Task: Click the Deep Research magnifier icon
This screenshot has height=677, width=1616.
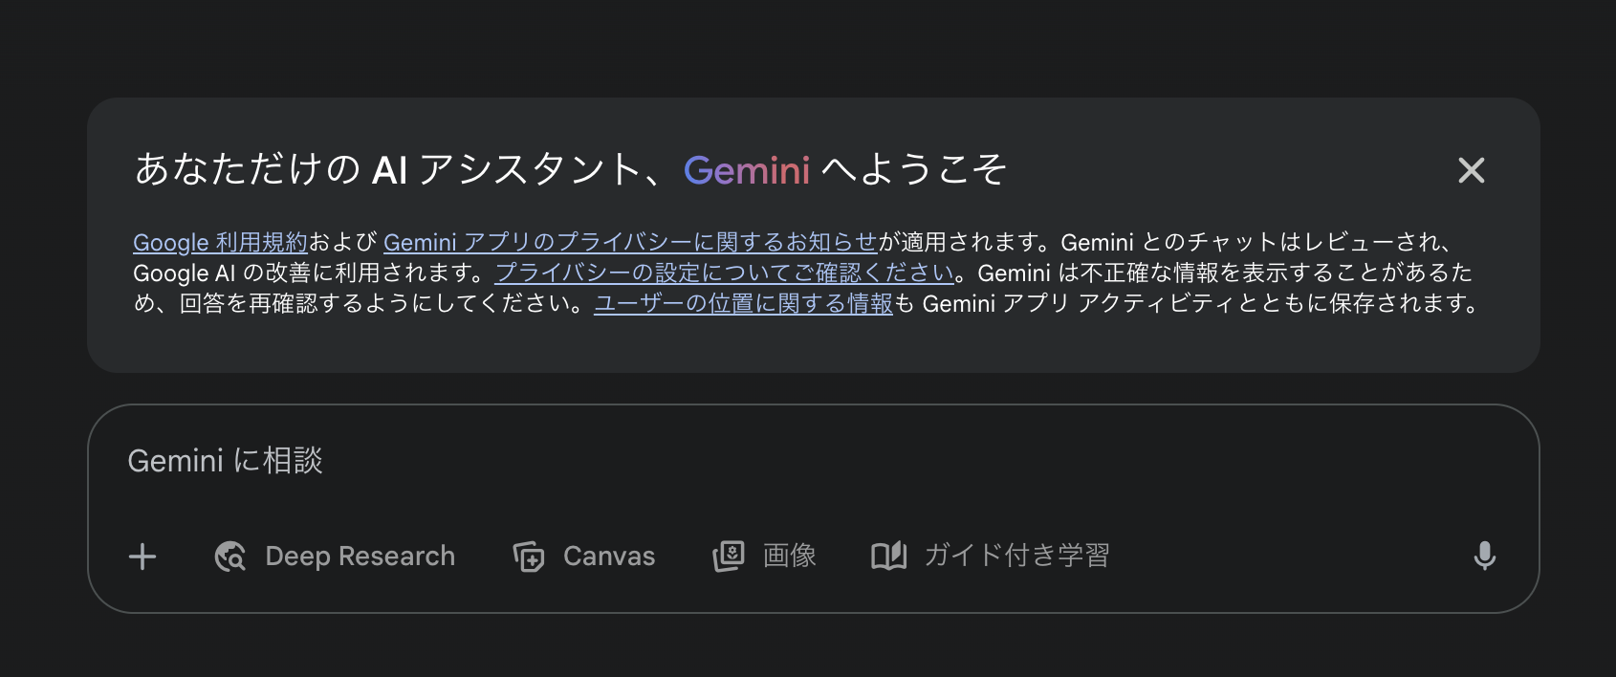Action: click(229, 556)
